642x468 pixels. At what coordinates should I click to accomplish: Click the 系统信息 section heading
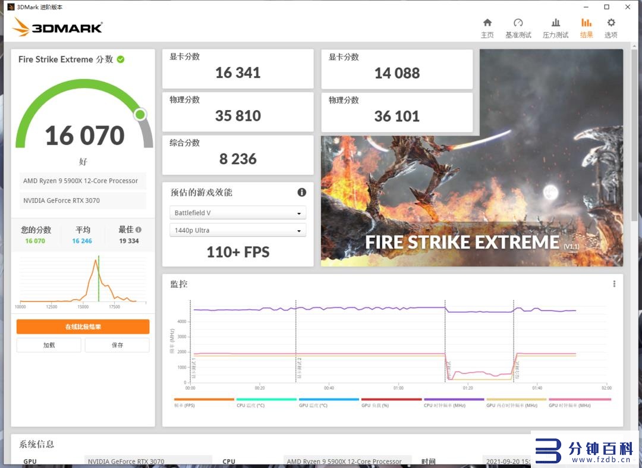click(x=36, y=444)
